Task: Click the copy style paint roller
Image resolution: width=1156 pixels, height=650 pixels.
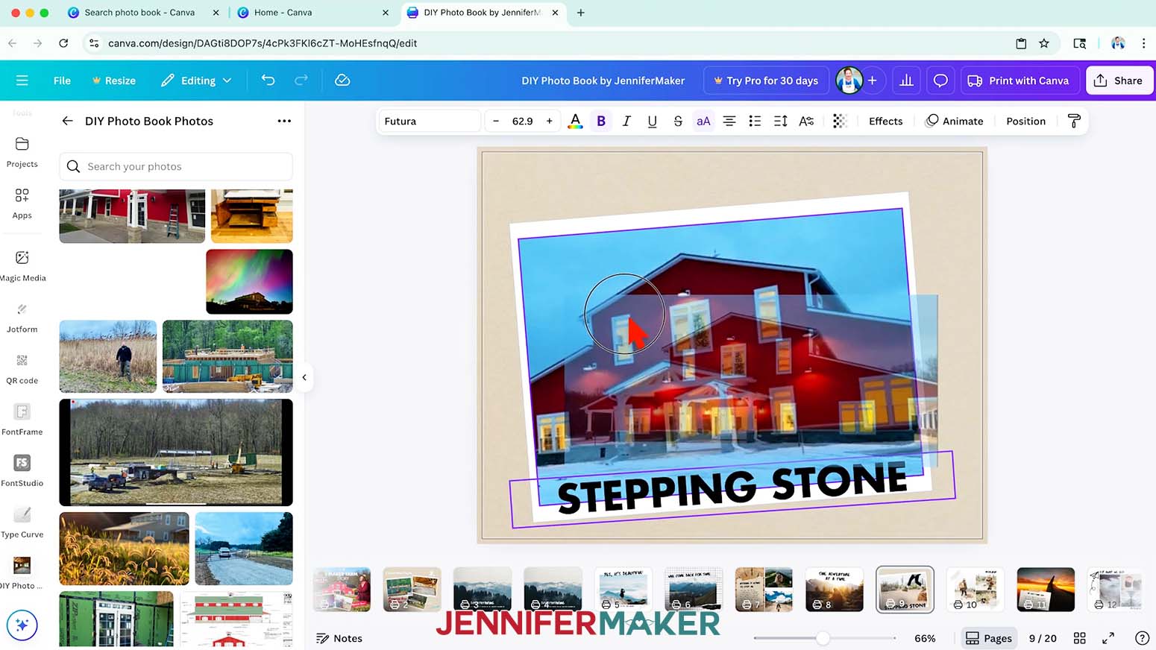Action: 1074,121
